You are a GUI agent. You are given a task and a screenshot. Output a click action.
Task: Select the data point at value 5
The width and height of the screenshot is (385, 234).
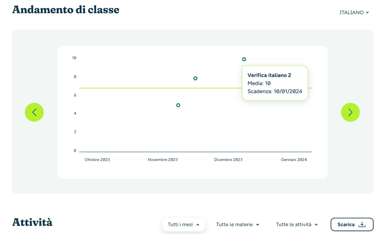click(x=178, y=105)
